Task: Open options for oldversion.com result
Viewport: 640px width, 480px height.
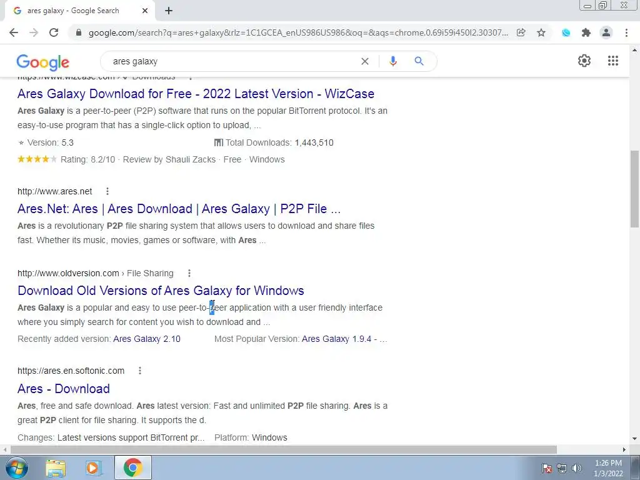Action: point(189,273)
